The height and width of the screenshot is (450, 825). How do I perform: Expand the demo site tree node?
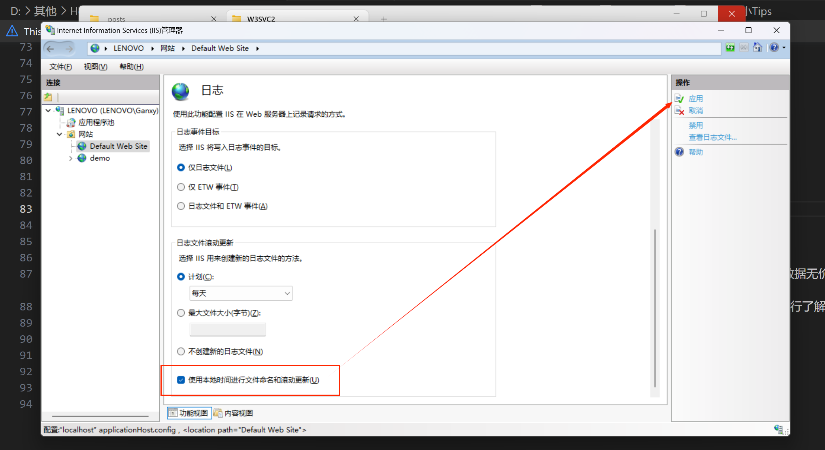point(71,158)
